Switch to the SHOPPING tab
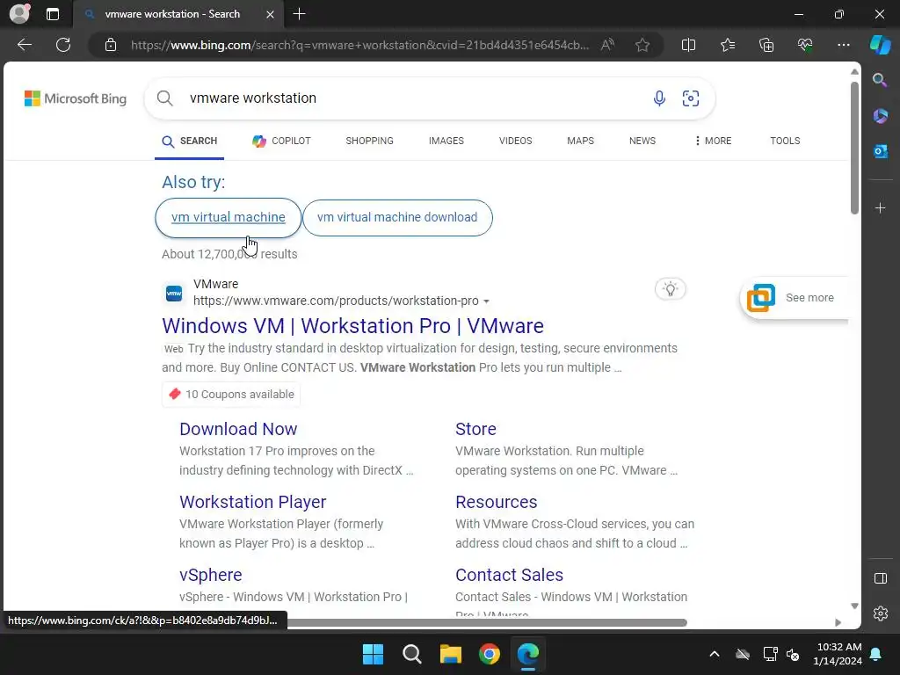 pos(370,141)
